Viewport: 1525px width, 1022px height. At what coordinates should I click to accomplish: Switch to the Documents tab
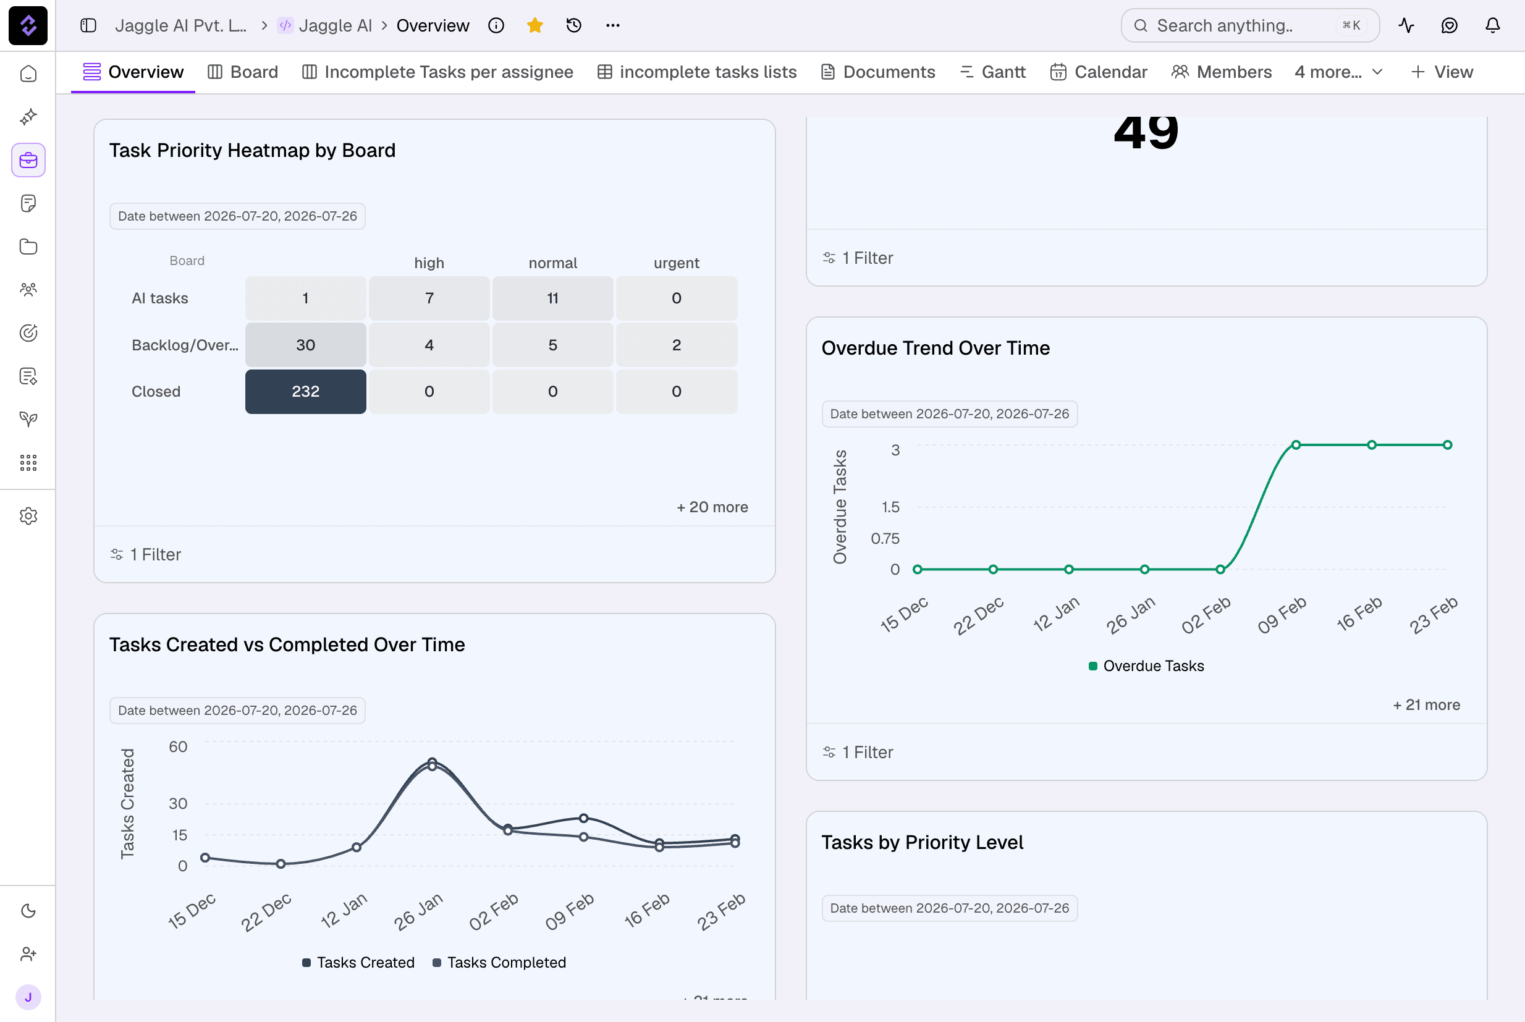click(878, 72)
